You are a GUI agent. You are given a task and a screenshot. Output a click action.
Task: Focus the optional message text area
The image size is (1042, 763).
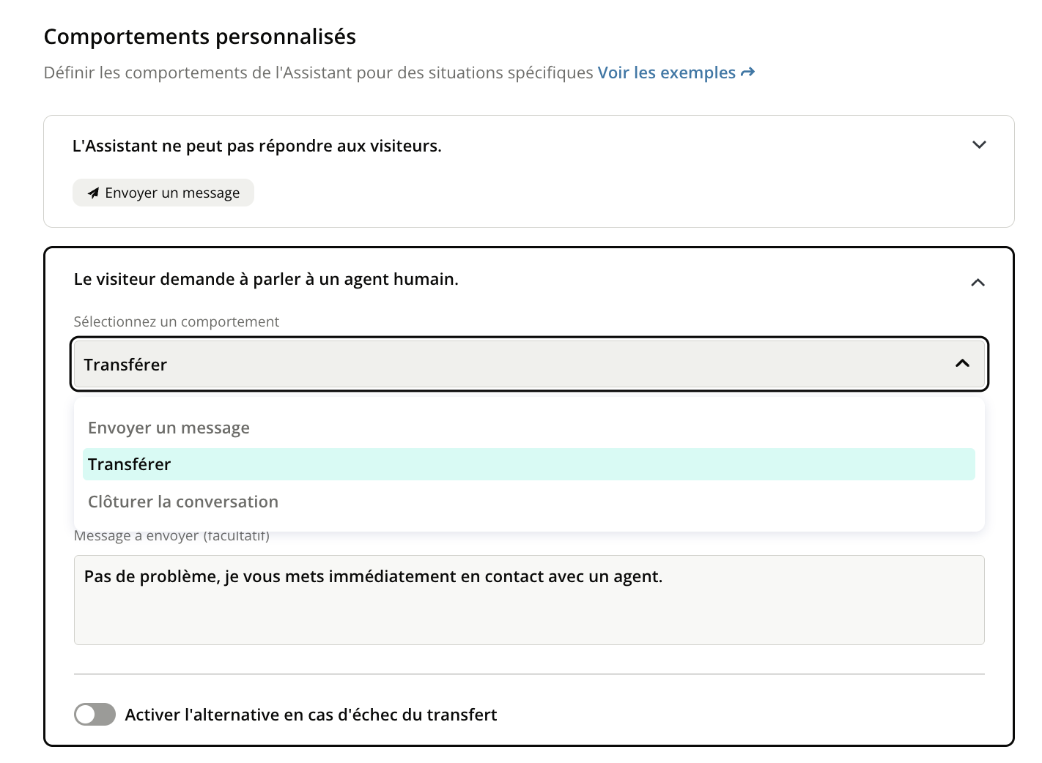click(x=528, y=608)
